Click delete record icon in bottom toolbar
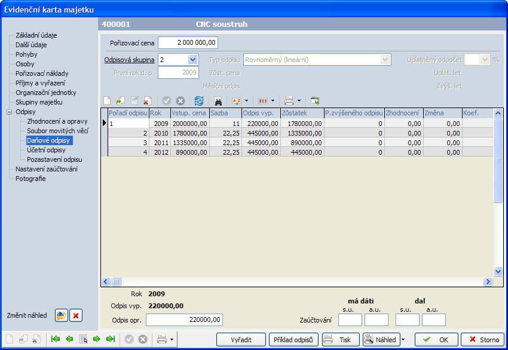 pyautogui.click(x=36, y=339)
